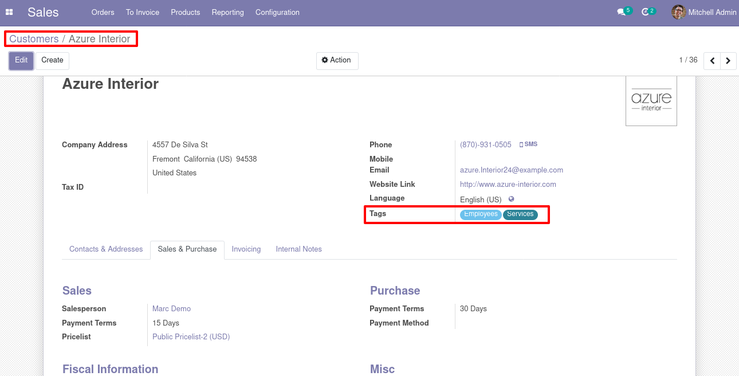Switch to Contacts & Addresses tab
739x376 pixels.
pyautogui.click(x=106, y=249)
